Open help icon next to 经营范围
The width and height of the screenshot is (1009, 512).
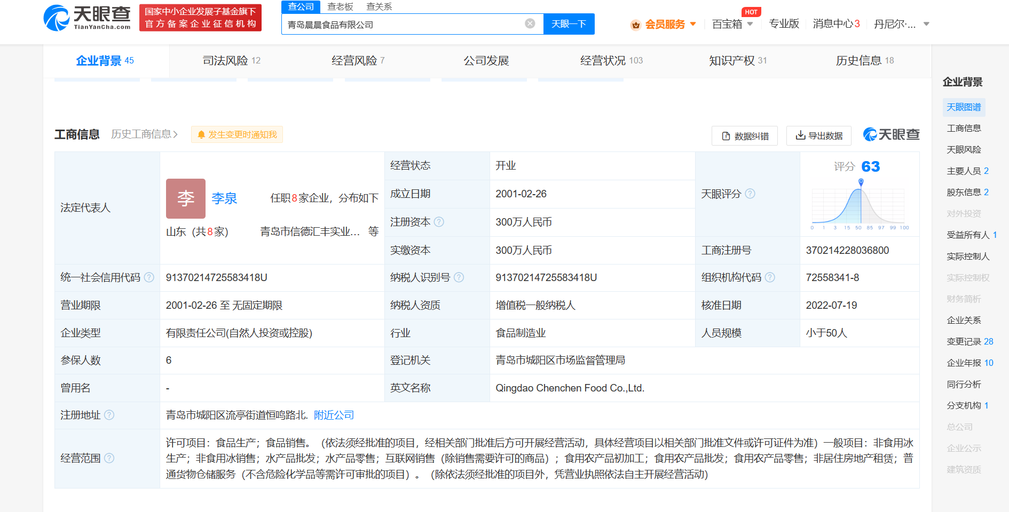(109, 458)
